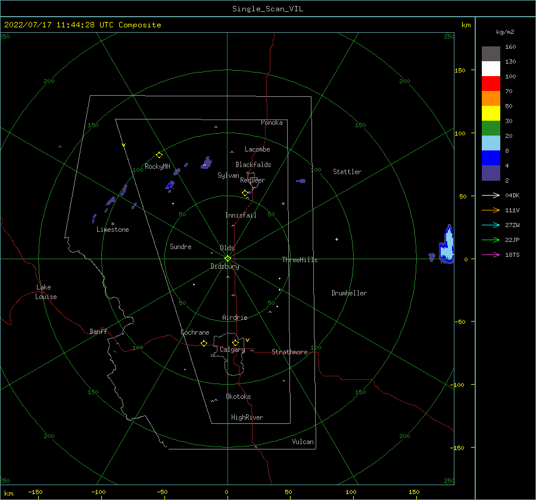This screenshot has width=536, height=500.
Task: Click the Sundre town label
Action: click(x=180, y=247)
